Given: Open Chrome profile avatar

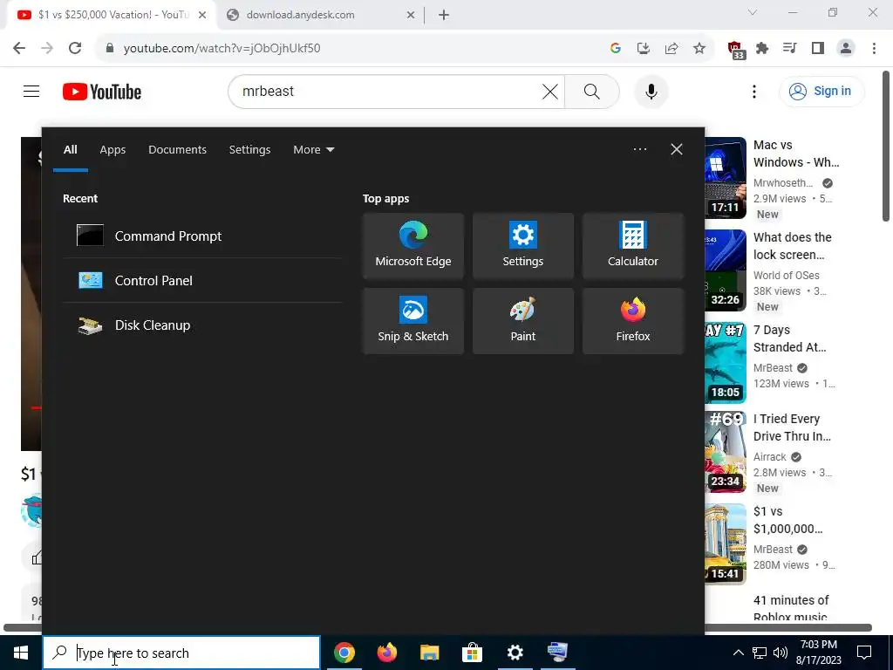Looking at the screenshot, I should [x=846, y=49].
